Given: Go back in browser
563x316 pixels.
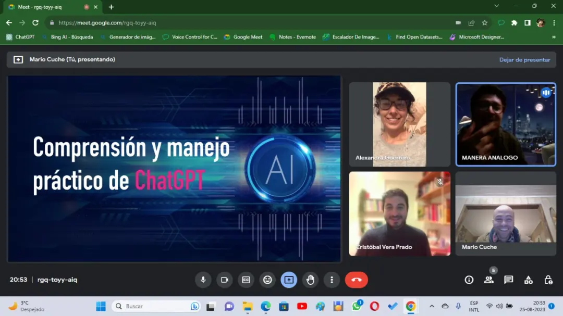Looking at the screenshot, I should tap(9, 22).
